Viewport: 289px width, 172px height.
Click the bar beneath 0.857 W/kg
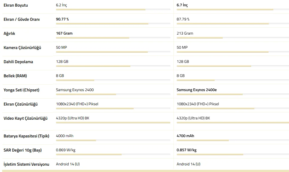210,155
